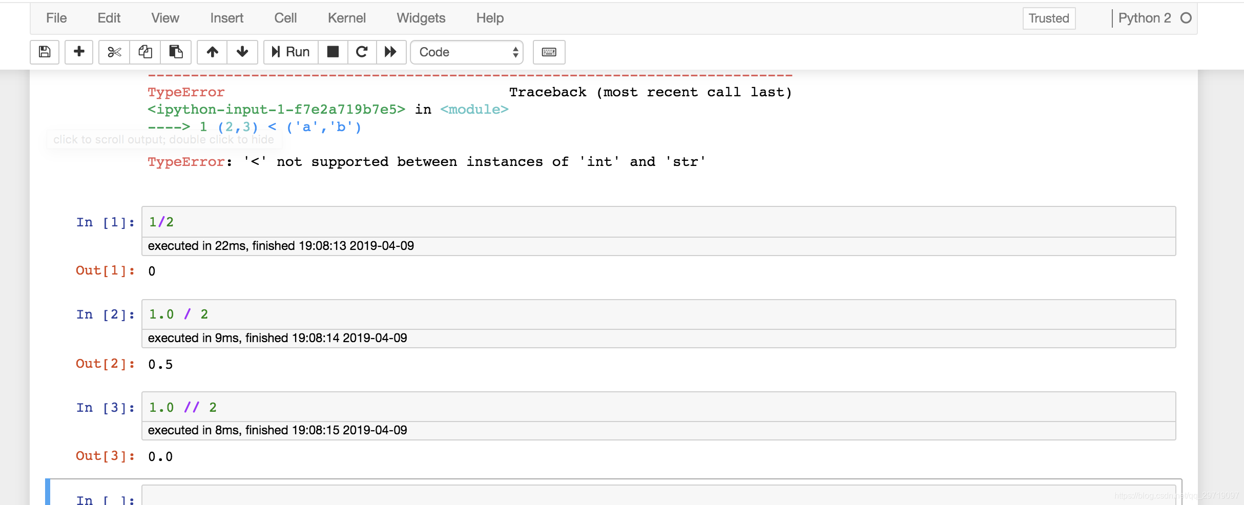Click into the input cell containing 1.0 / 2
This screenshot has width=1244, height=505.
click(658, 314)
